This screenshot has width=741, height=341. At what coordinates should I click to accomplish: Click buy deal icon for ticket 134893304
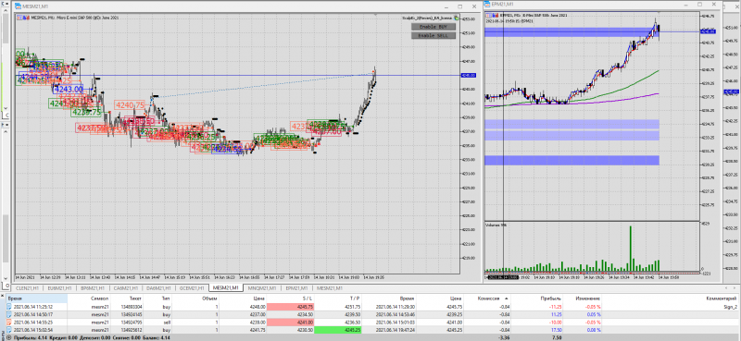[x=9, y=307]
